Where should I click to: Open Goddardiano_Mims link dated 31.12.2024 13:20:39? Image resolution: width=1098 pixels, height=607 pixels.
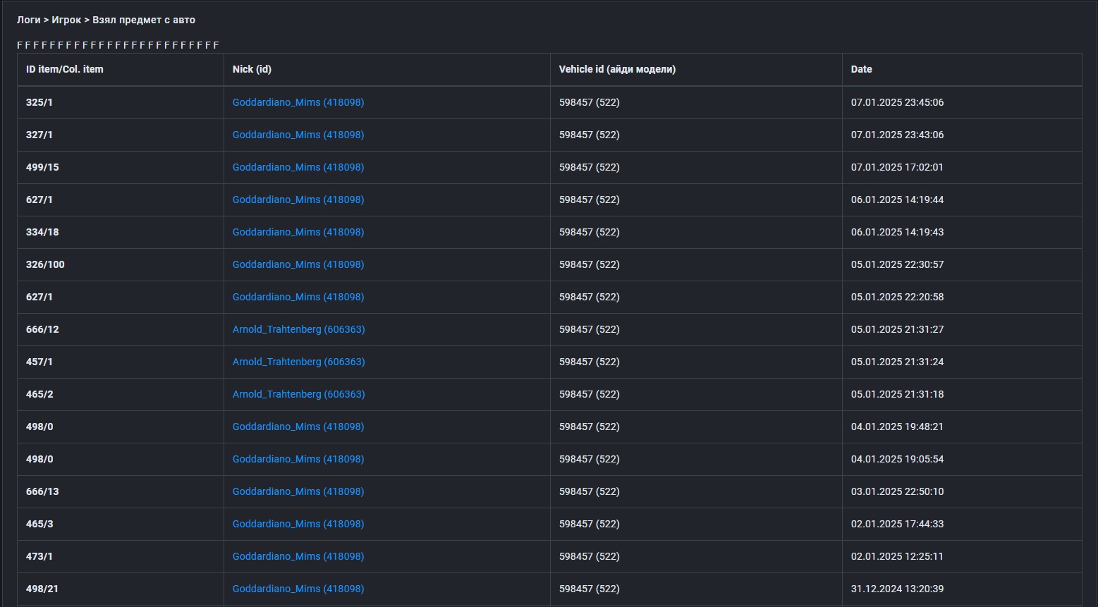click(x=298, y=589)
